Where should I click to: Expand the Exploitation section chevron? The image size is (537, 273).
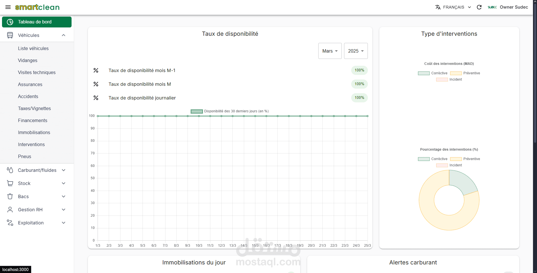[x=64, y=223]
